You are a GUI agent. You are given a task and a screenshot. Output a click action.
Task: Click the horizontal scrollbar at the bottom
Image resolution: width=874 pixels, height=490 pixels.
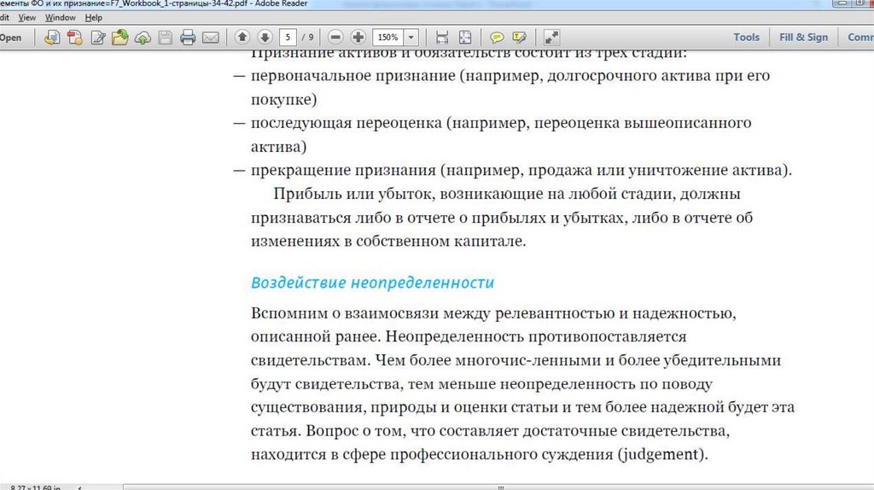tap(498, 487)
